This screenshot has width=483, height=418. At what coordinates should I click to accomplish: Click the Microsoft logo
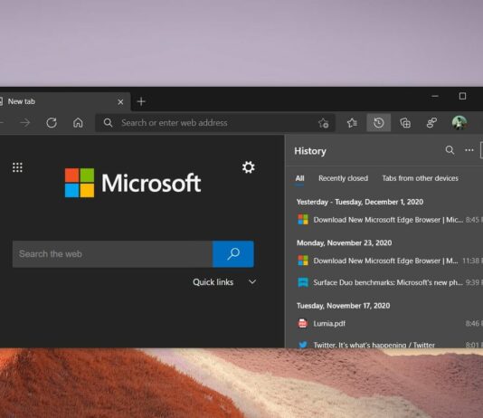pyautogui.click(x=133, y=183)
